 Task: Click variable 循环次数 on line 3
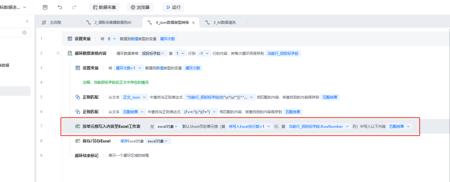tap(192, 68)
